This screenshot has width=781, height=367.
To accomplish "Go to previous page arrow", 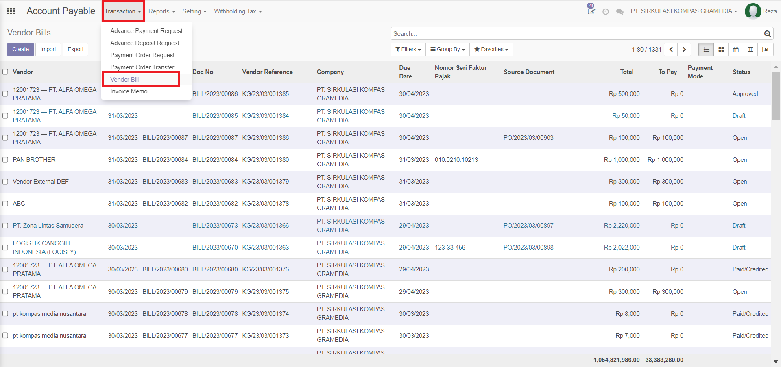I will pyautogui.click(x=671, y=50).
